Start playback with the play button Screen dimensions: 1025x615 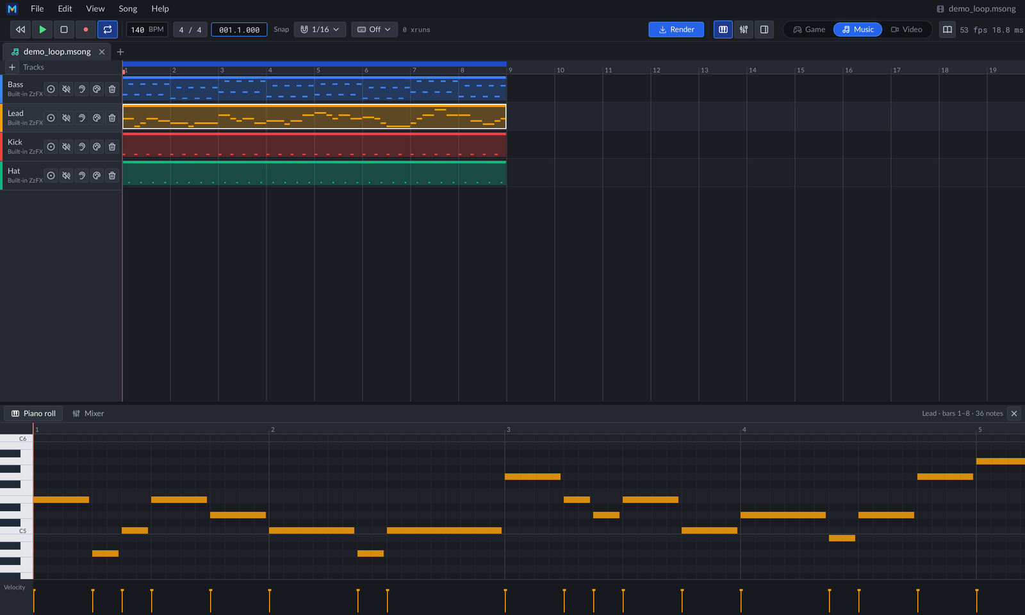tap(42, 29)
